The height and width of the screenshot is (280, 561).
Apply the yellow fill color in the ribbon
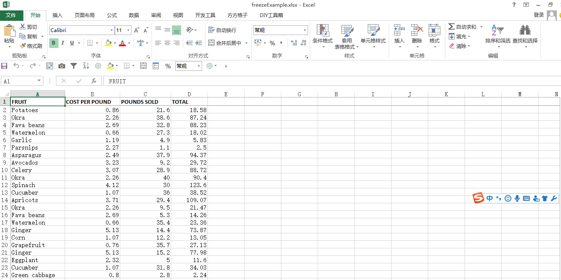[x=108, y=43]
